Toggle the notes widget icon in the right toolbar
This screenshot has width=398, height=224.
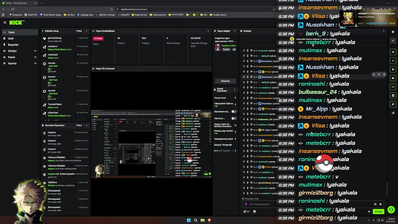point(393,69)
